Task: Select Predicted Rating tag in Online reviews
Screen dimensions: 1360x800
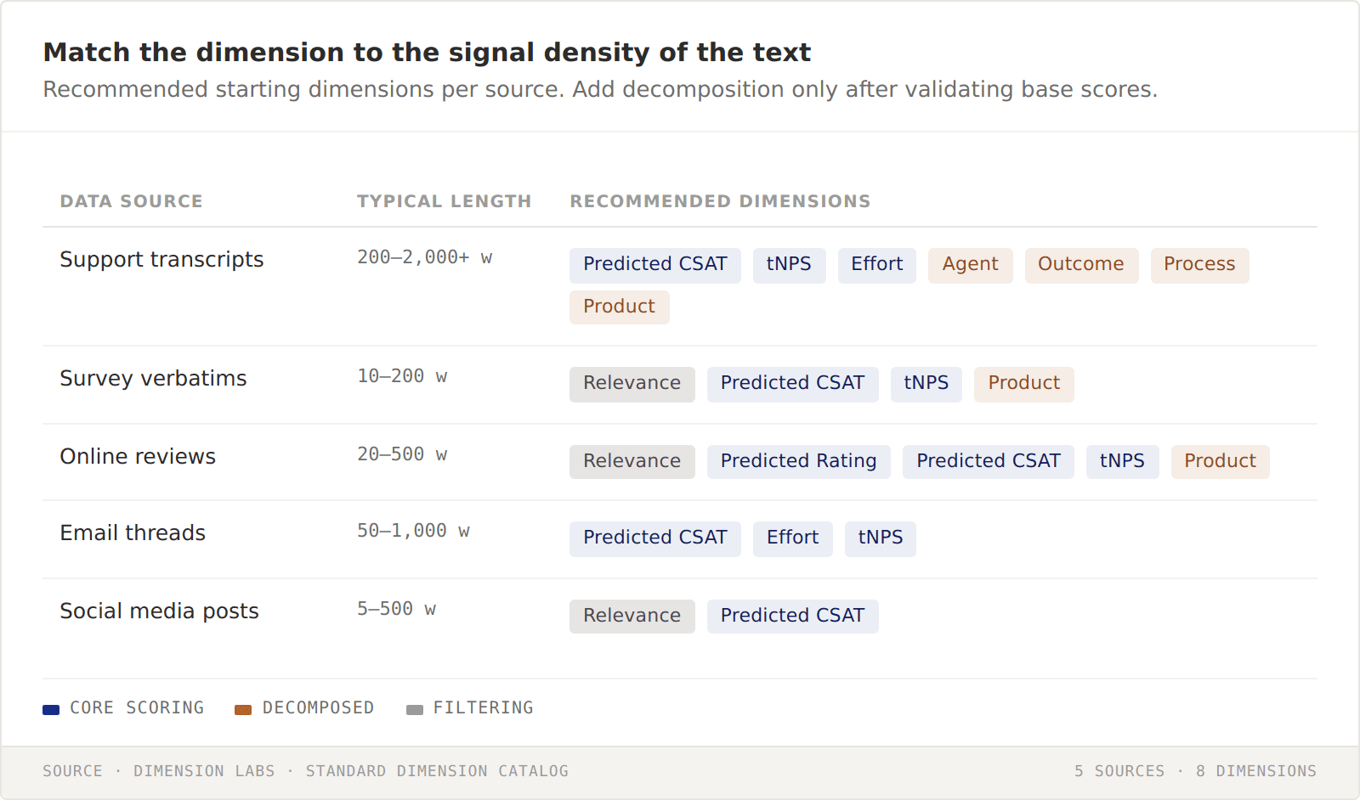Action: pyautogui.click(x=798, y=462)
